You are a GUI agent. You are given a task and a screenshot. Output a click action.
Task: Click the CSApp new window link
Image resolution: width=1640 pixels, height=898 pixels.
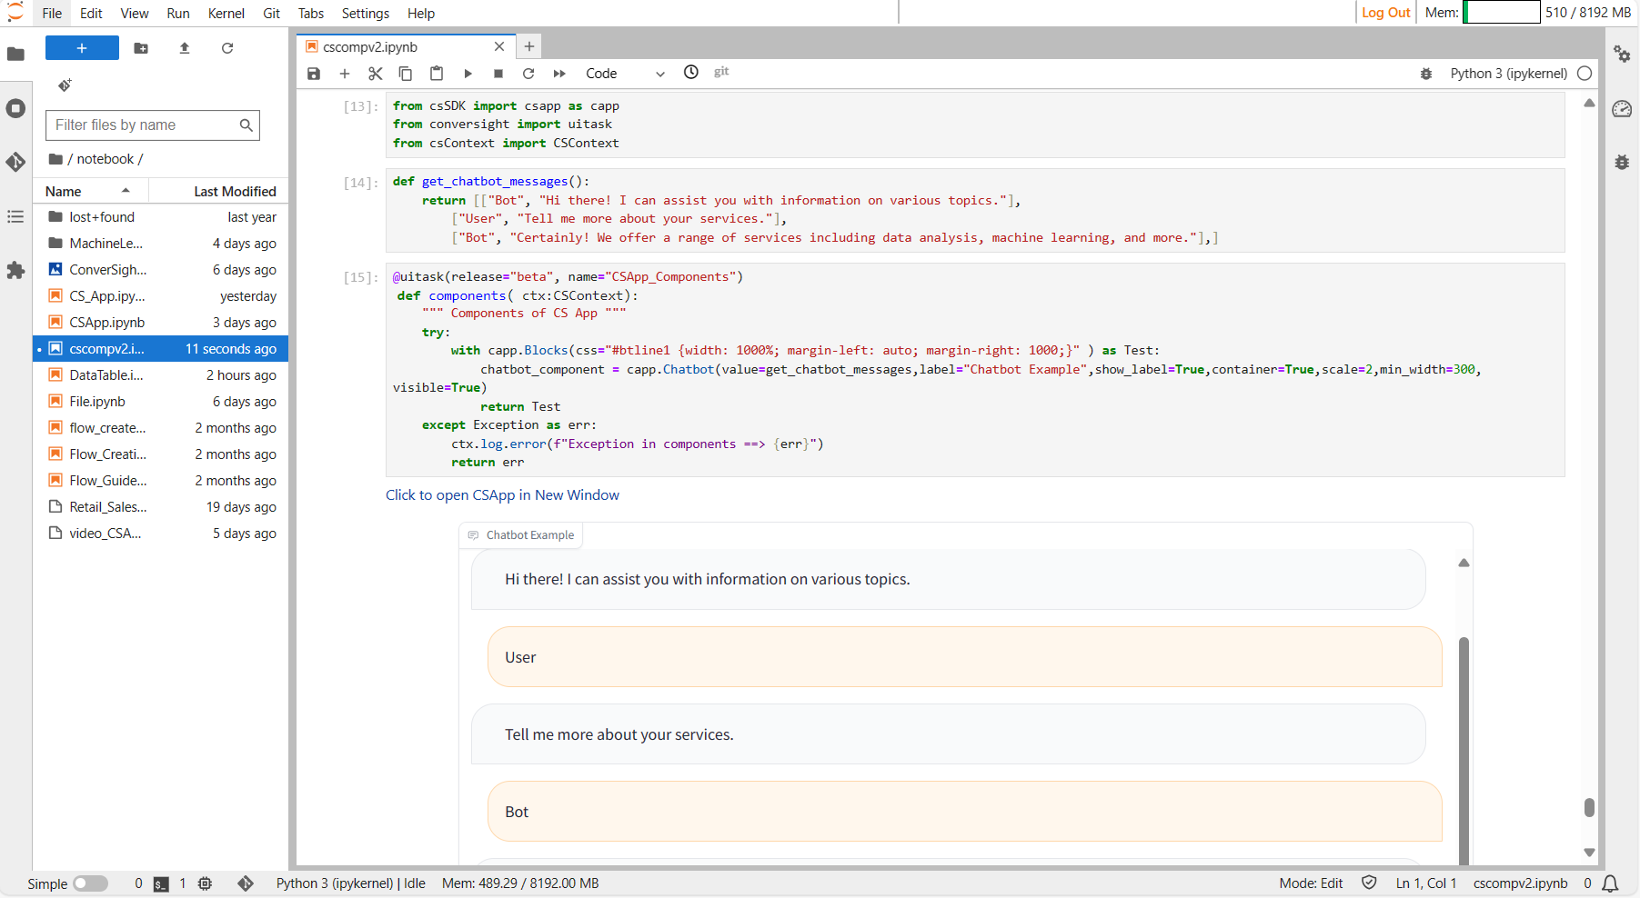point(502,494)
